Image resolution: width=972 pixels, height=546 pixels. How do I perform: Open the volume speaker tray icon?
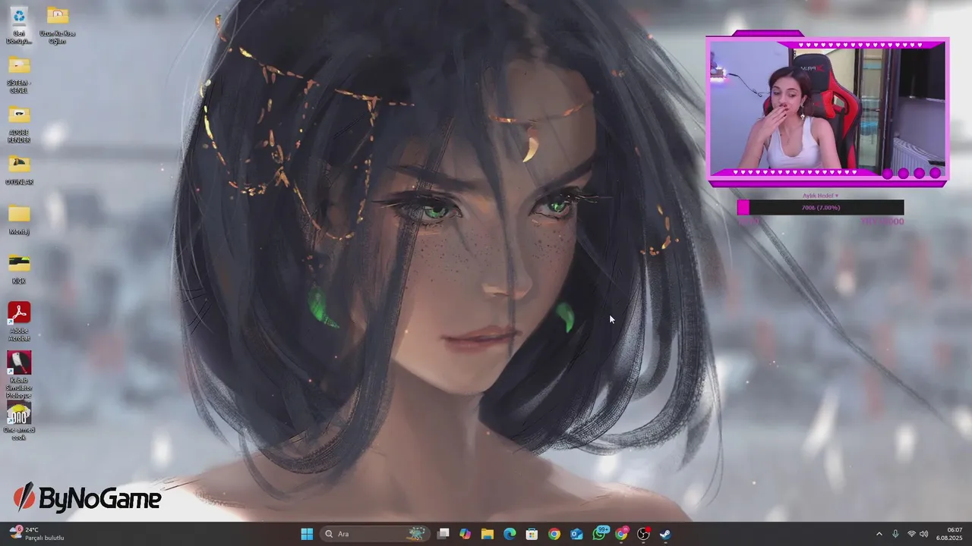(924, 534)
